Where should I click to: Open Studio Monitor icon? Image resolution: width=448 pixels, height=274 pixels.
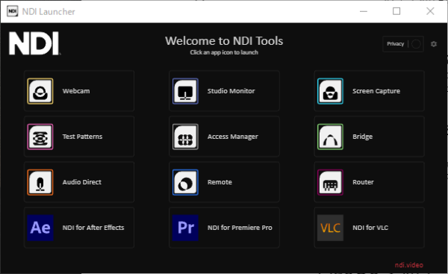pos(185,91)
